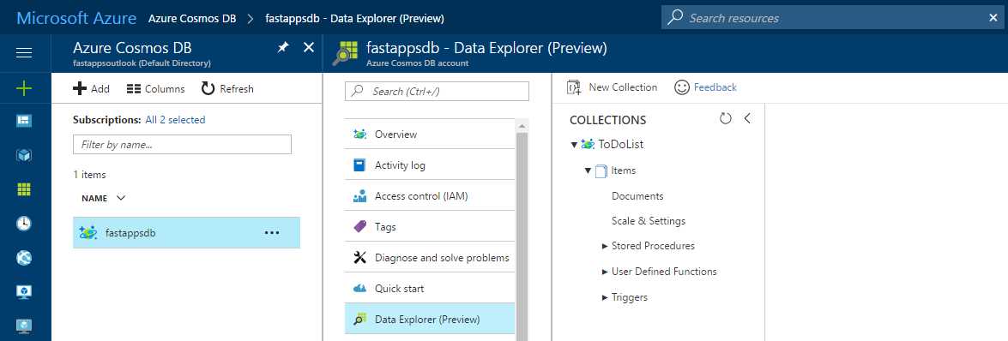
Task: Click the New Collection button
Action: click(x=612, y=87)
